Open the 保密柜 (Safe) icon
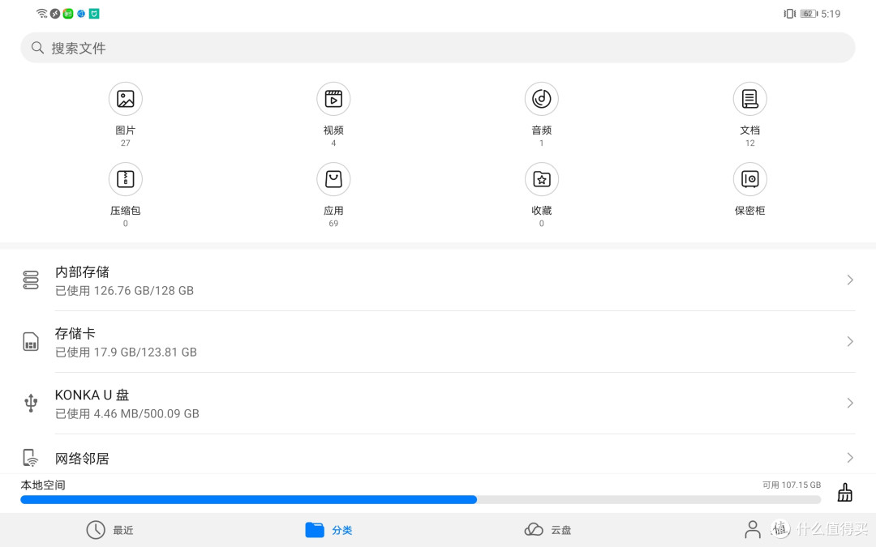 pyautogui.click(x=749, y=179)
